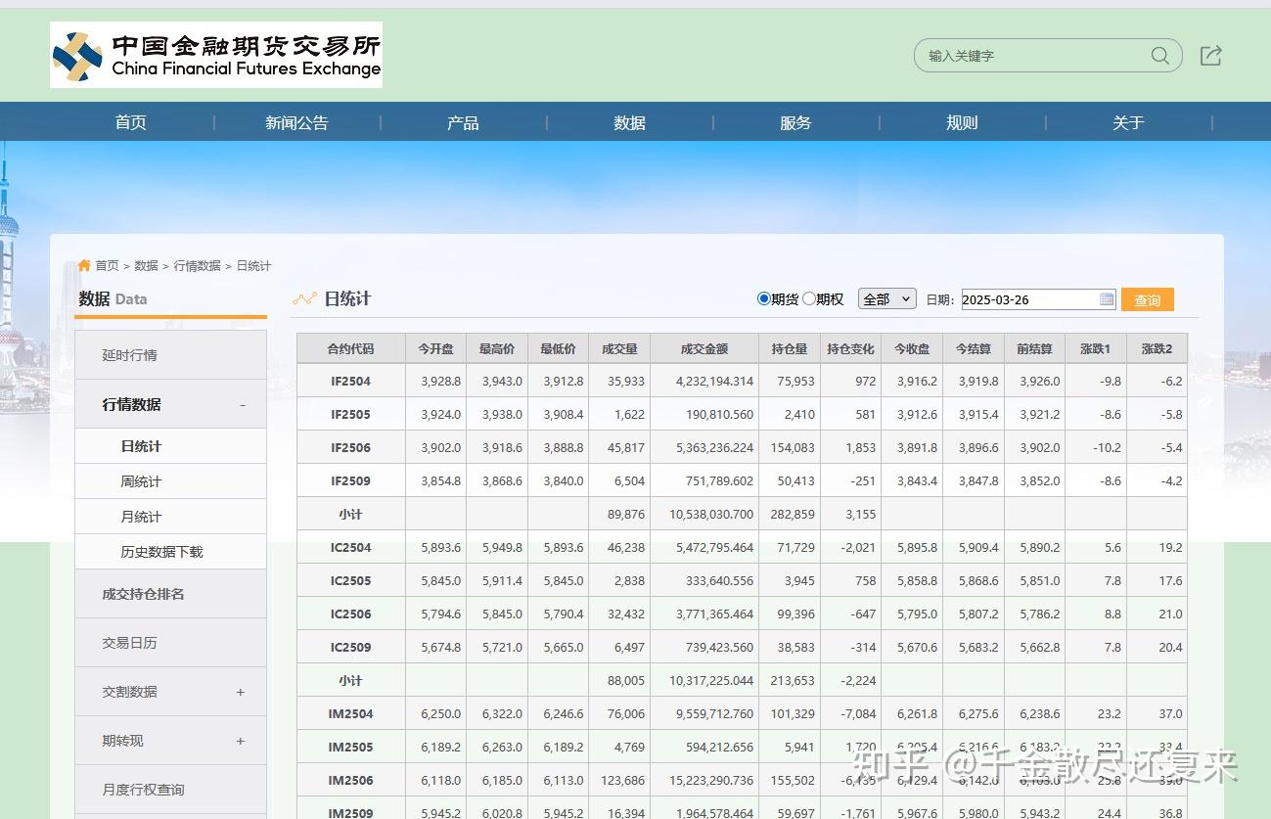1271x819 pixels.
Task: Click the IF2505 contract code cell
Action: [x=350, y=415]
